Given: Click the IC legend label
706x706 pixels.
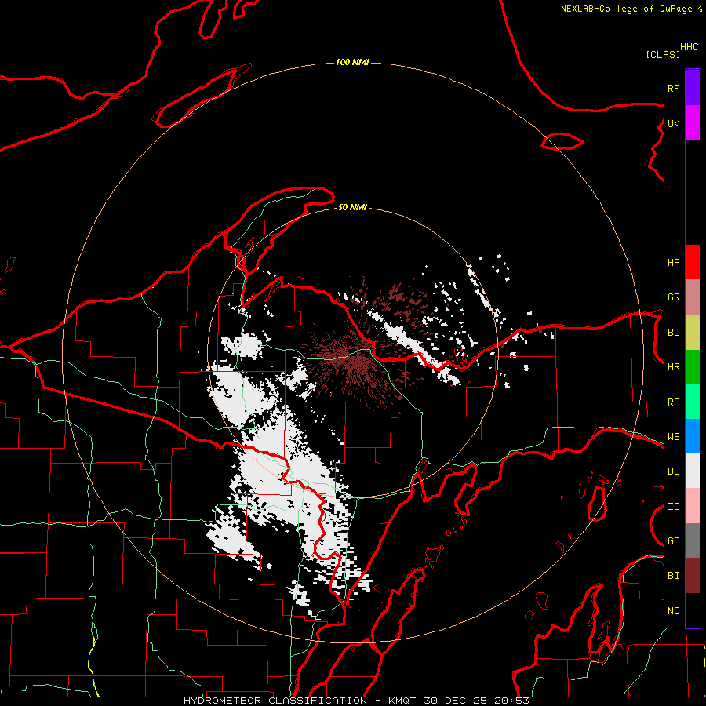Looking at the screenshot, I should (673, 507).
